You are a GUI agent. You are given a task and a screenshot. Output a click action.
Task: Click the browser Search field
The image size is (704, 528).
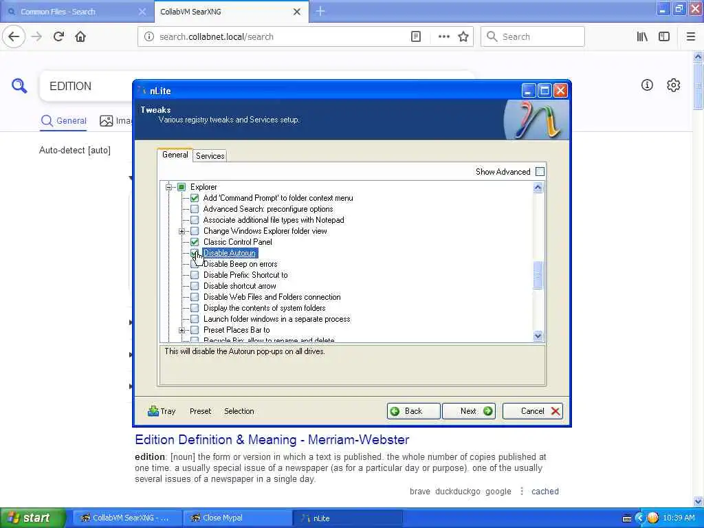pos(533,36)
